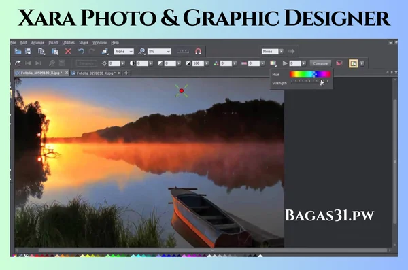Click the pink bar color temperature icon
The image size is (408, 270).
(244, 63)
